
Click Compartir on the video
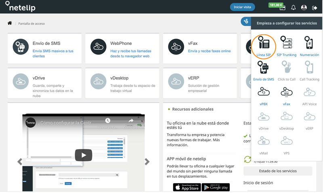131,124
